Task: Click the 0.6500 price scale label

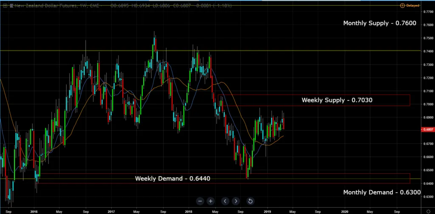Action: point(428,170)
